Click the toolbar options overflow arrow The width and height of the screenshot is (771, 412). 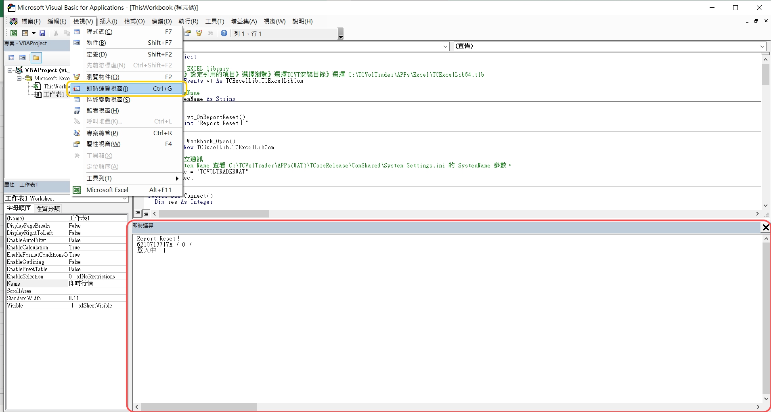pyautogui.click(x=341, y=34)
